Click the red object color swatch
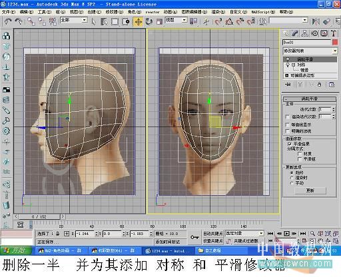Viewport: 341px width, 277px height. [335, 42]
